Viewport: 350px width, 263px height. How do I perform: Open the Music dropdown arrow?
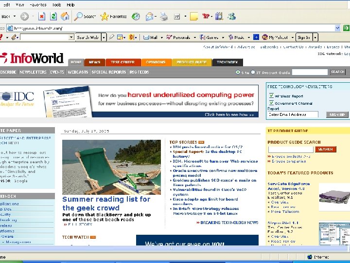point(249,38)
